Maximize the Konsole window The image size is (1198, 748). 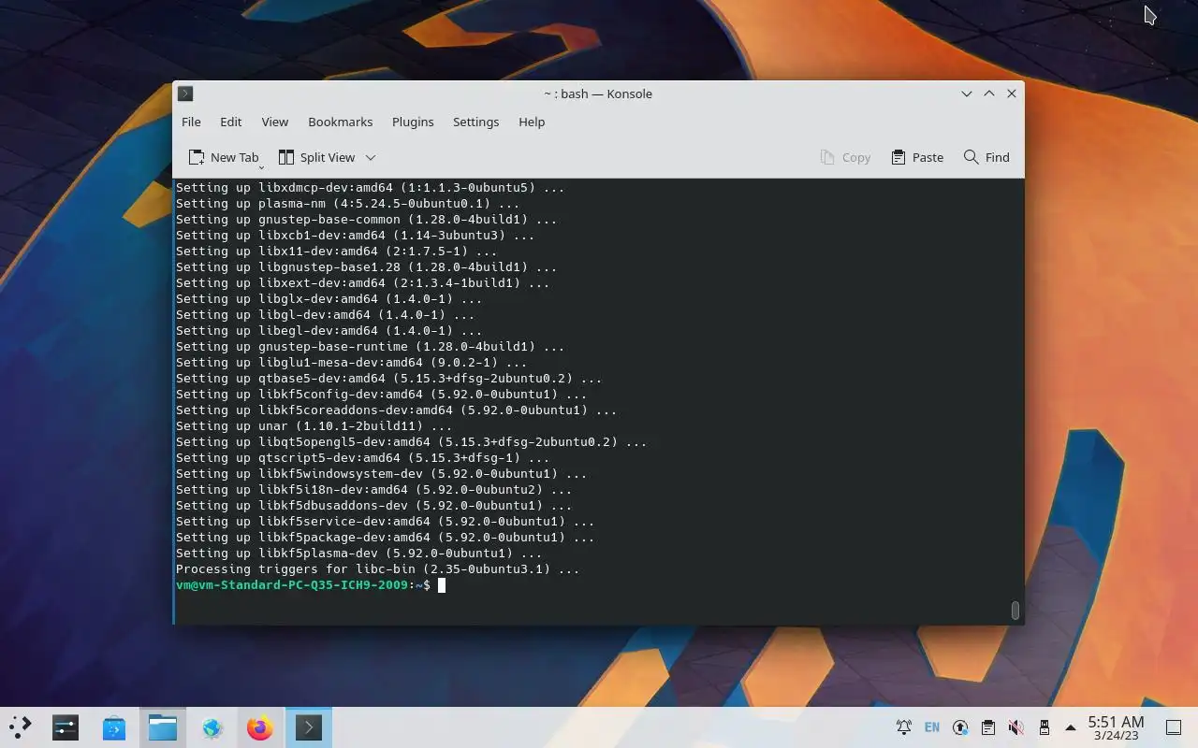tap(989, 93)
